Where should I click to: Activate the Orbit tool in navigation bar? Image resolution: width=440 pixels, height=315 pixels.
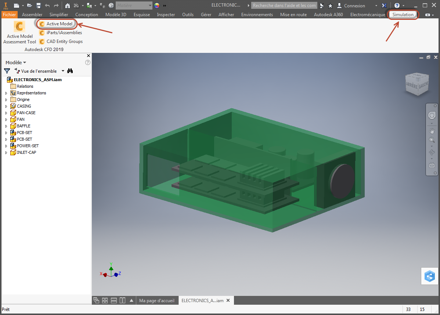coord(432,152)
